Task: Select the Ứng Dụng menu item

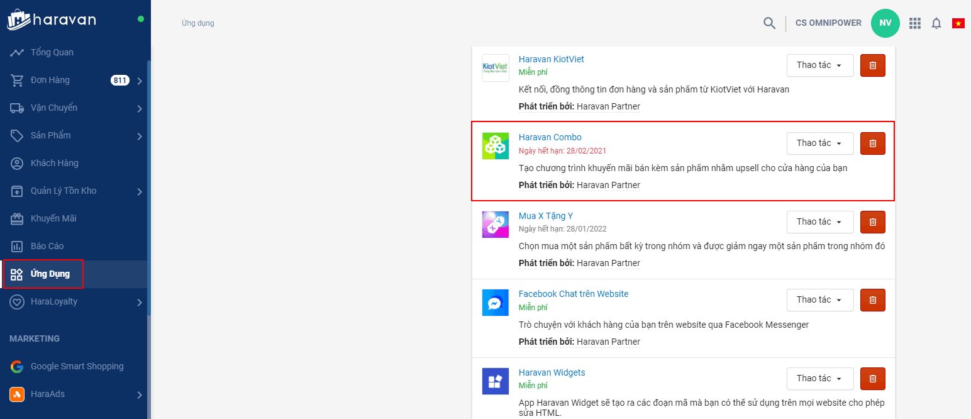Action: pyautogui.click(x=74, y=274)
